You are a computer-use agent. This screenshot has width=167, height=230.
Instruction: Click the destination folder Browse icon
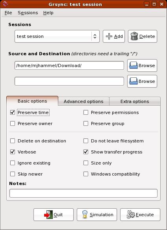coord(133,81)
